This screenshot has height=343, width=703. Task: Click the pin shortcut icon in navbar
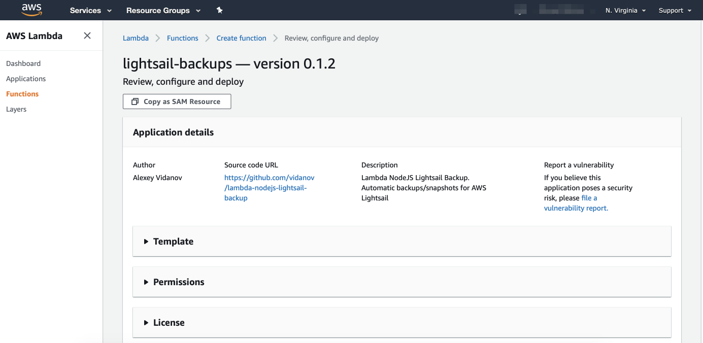[219, 10]
